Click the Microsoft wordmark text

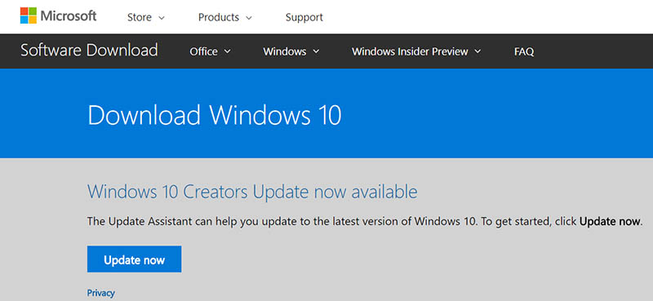point(69,15)
